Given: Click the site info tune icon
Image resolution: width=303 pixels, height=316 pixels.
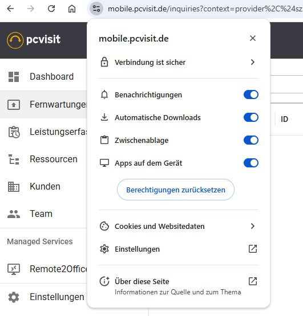Looking at the screenshot, I should pos(96,9).
